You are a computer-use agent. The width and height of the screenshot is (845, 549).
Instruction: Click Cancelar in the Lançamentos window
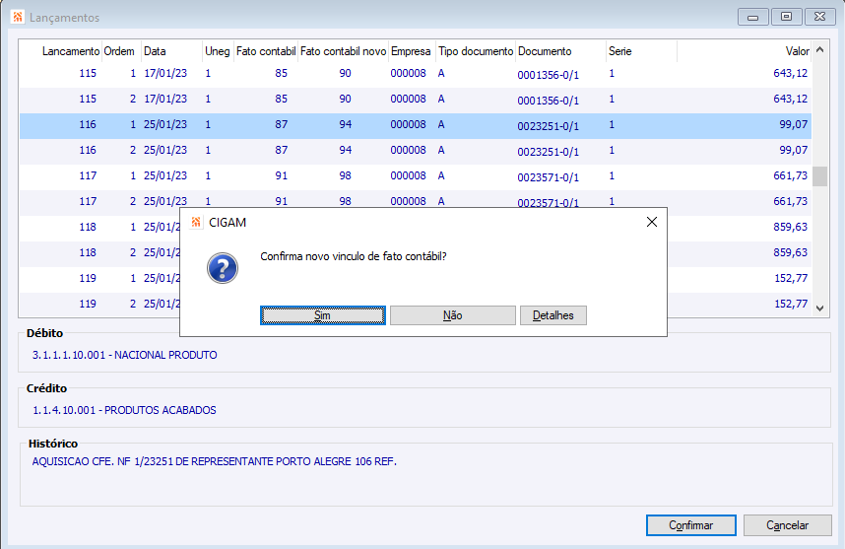[x=787, y=525]
